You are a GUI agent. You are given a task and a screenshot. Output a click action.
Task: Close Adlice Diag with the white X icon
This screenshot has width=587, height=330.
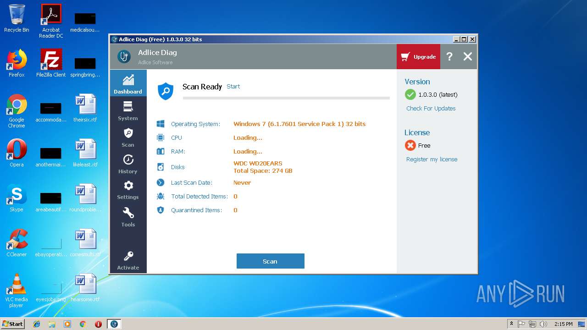(x=467, y=56)
